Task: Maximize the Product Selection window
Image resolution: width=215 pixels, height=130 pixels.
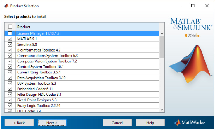Action: coord(193,6)
